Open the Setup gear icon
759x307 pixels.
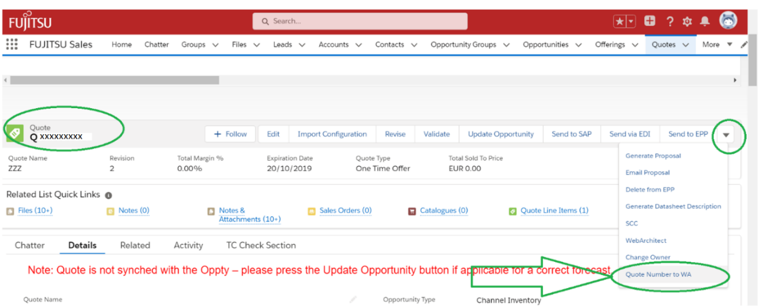click(687, 21)
